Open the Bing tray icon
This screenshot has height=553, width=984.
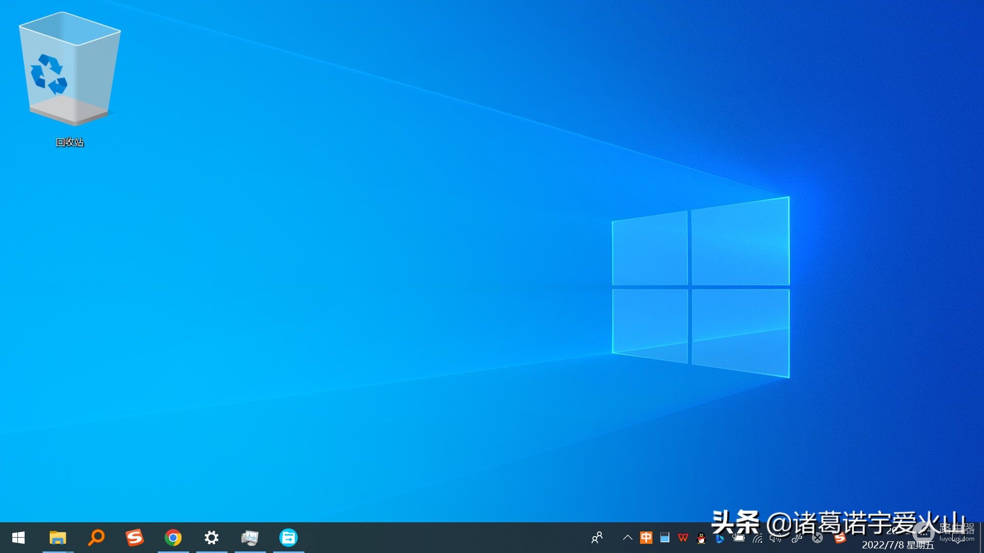point(720,538)
